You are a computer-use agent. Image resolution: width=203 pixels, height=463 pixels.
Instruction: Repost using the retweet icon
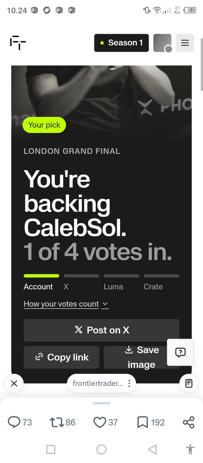click(62, 422)
